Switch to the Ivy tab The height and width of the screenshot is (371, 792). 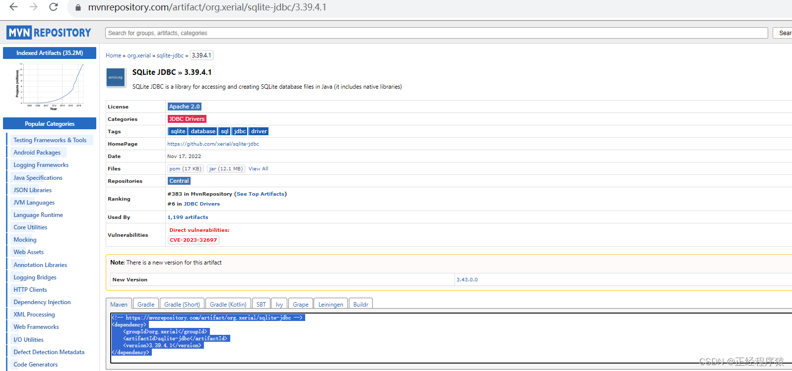[x=279, y=304]
